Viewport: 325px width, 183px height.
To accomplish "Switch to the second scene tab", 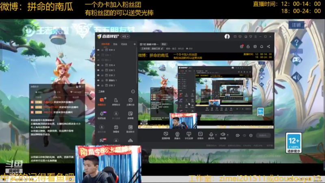I will (115, 44).
